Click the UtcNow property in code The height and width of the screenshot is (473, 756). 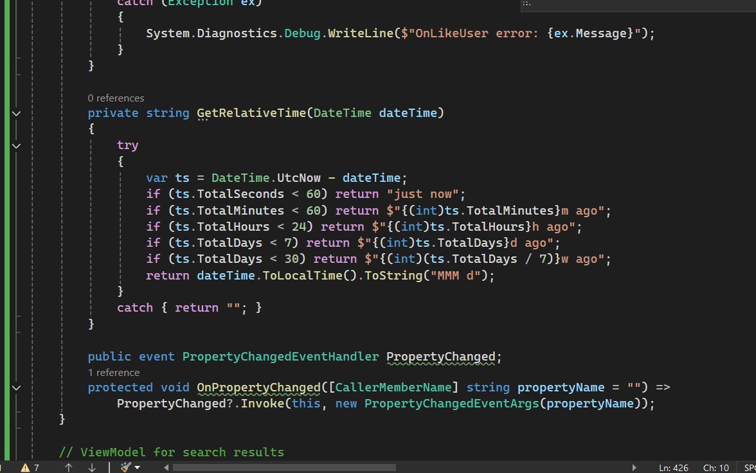coord(298,178)
